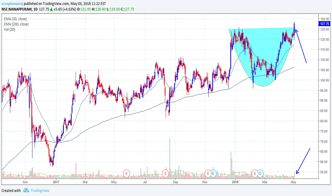This screenshot has height=196, width=332.
Task: Click the dividend D marker near November
Action: click(213, 174)
